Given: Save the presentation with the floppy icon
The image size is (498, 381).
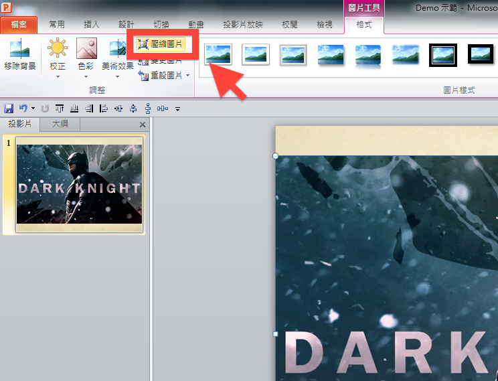Looking at the screenshot, I should point(9,108).
